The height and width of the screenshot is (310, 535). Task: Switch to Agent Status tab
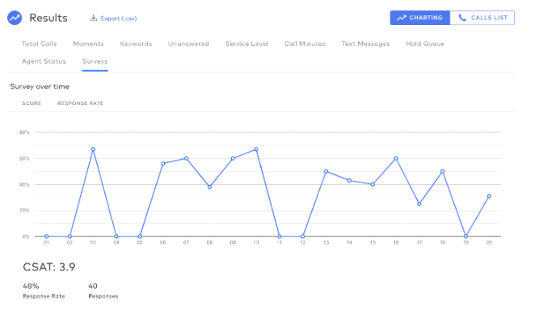[44, 61]
